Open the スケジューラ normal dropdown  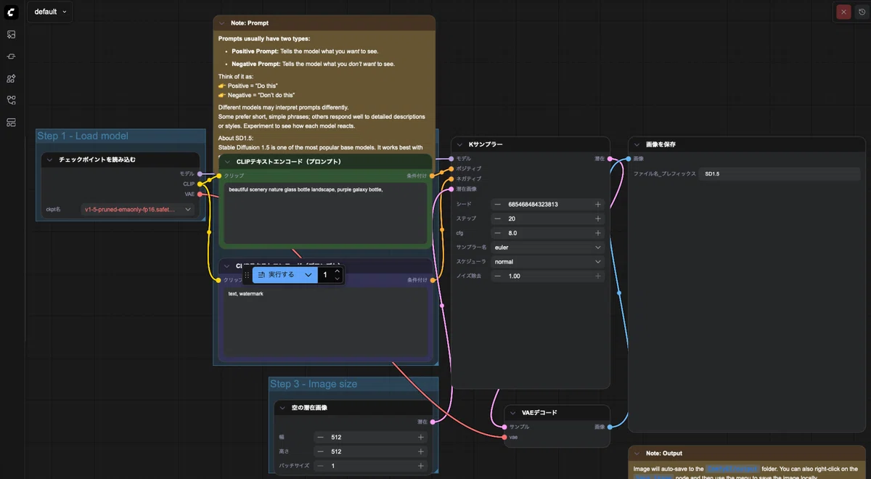(x=547, y=262)
